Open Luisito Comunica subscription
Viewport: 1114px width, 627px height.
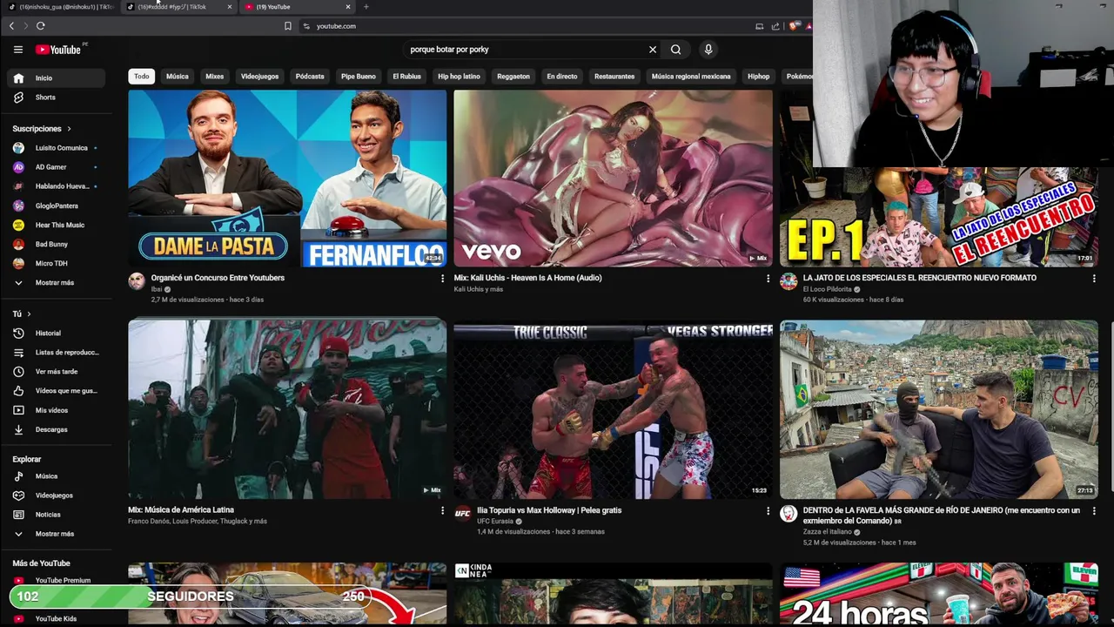point(56,148)
